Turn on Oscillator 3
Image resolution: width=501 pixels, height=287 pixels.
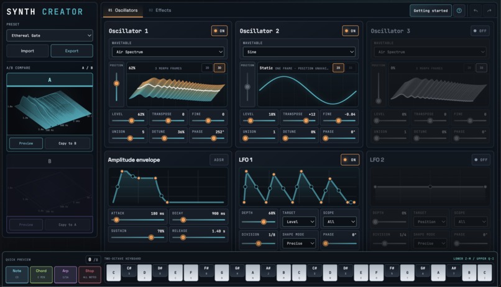[480, 31]
